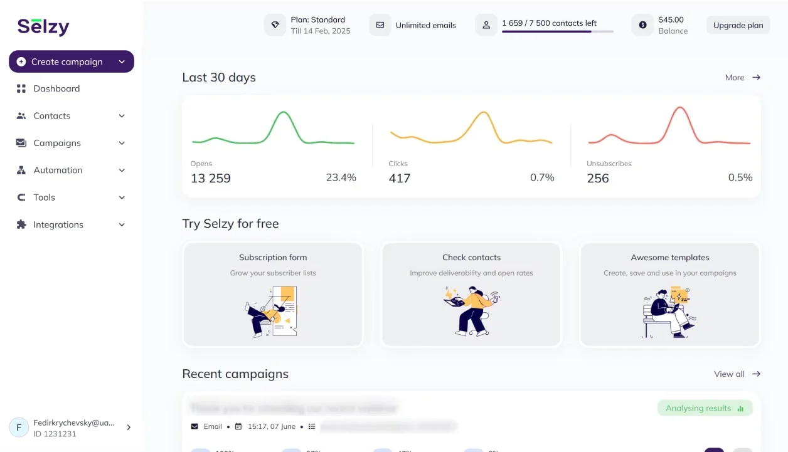Click the Automation sidebar icon
The image size is (788, 452).
pyautogui.click(x=21, y=170)
